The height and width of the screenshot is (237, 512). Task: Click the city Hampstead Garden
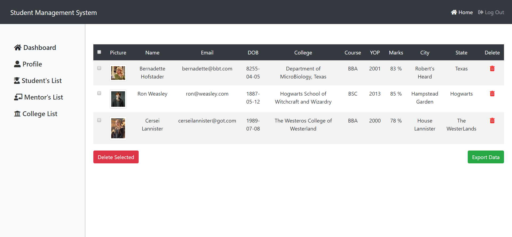point(425,98)
